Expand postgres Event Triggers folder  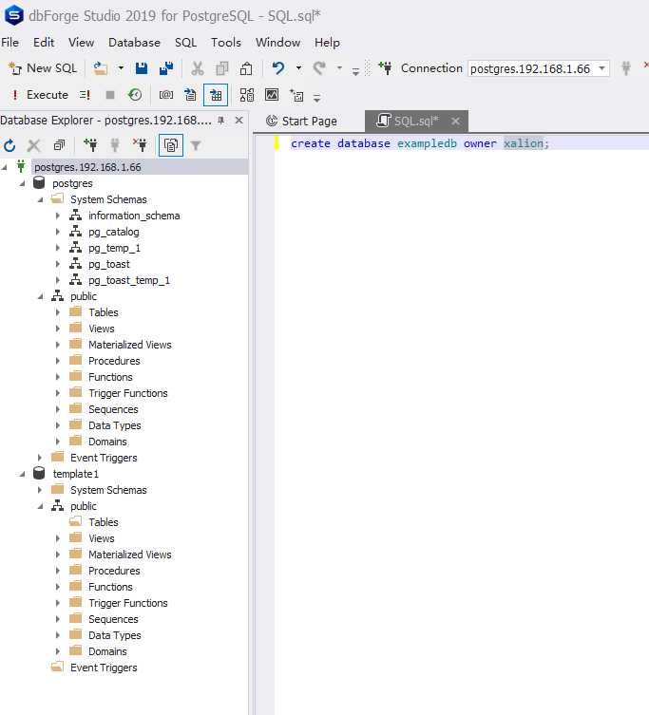(40, 458)
